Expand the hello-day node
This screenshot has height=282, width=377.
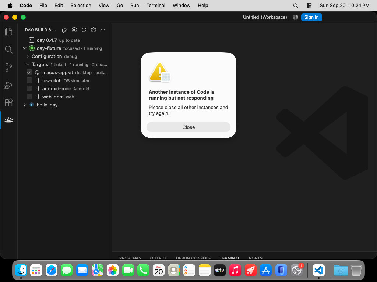coord(25,105)
